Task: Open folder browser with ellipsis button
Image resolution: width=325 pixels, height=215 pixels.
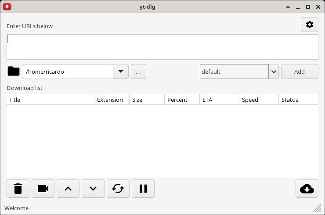Action: [138, 72]
